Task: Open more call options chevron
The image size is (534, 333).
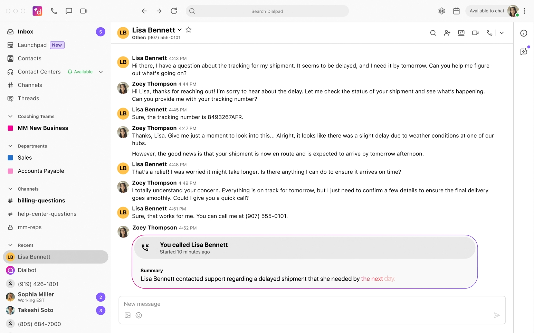Action: pyautogui.click(x=502, y=33)
